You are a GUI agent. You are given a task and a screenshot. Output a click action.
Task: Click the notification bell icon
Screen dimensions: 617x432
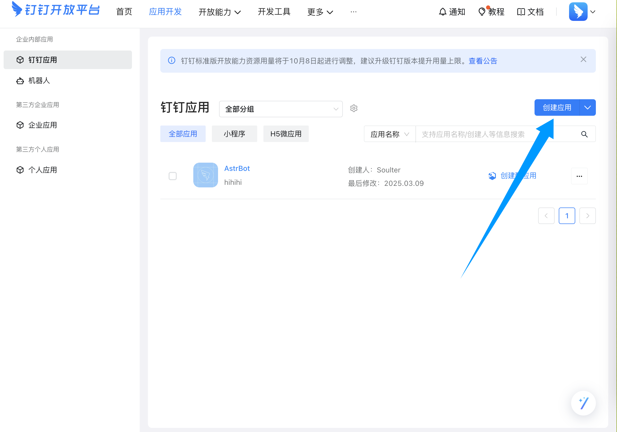[x=442, y=12]
